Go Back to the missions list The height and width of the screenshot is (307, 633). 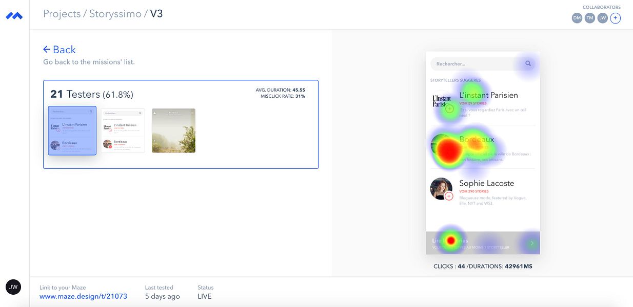point(60,50)
